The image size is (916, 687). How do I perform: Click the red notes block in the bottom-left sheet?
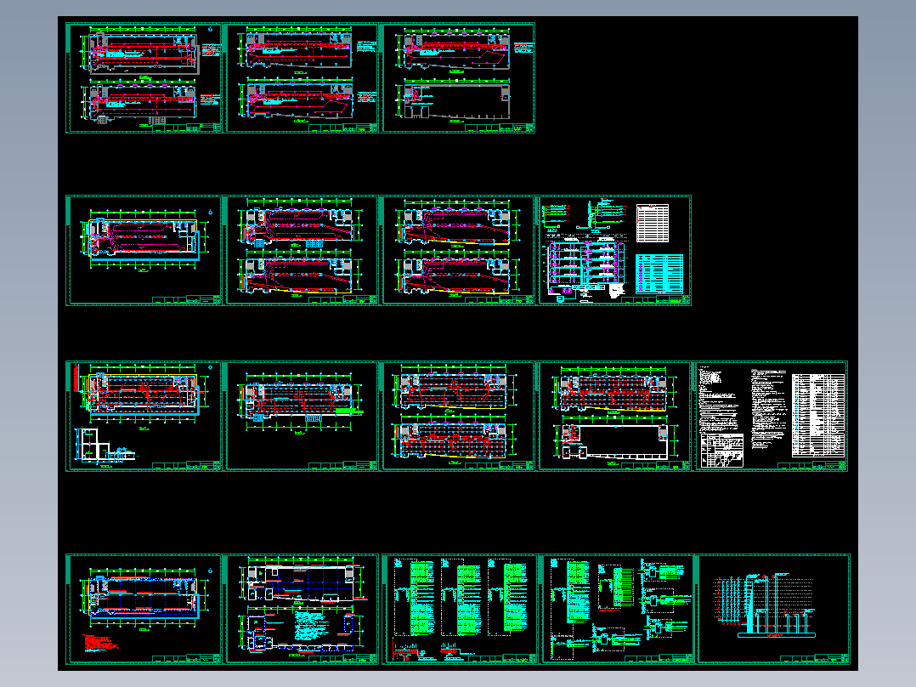coord(101,643)
